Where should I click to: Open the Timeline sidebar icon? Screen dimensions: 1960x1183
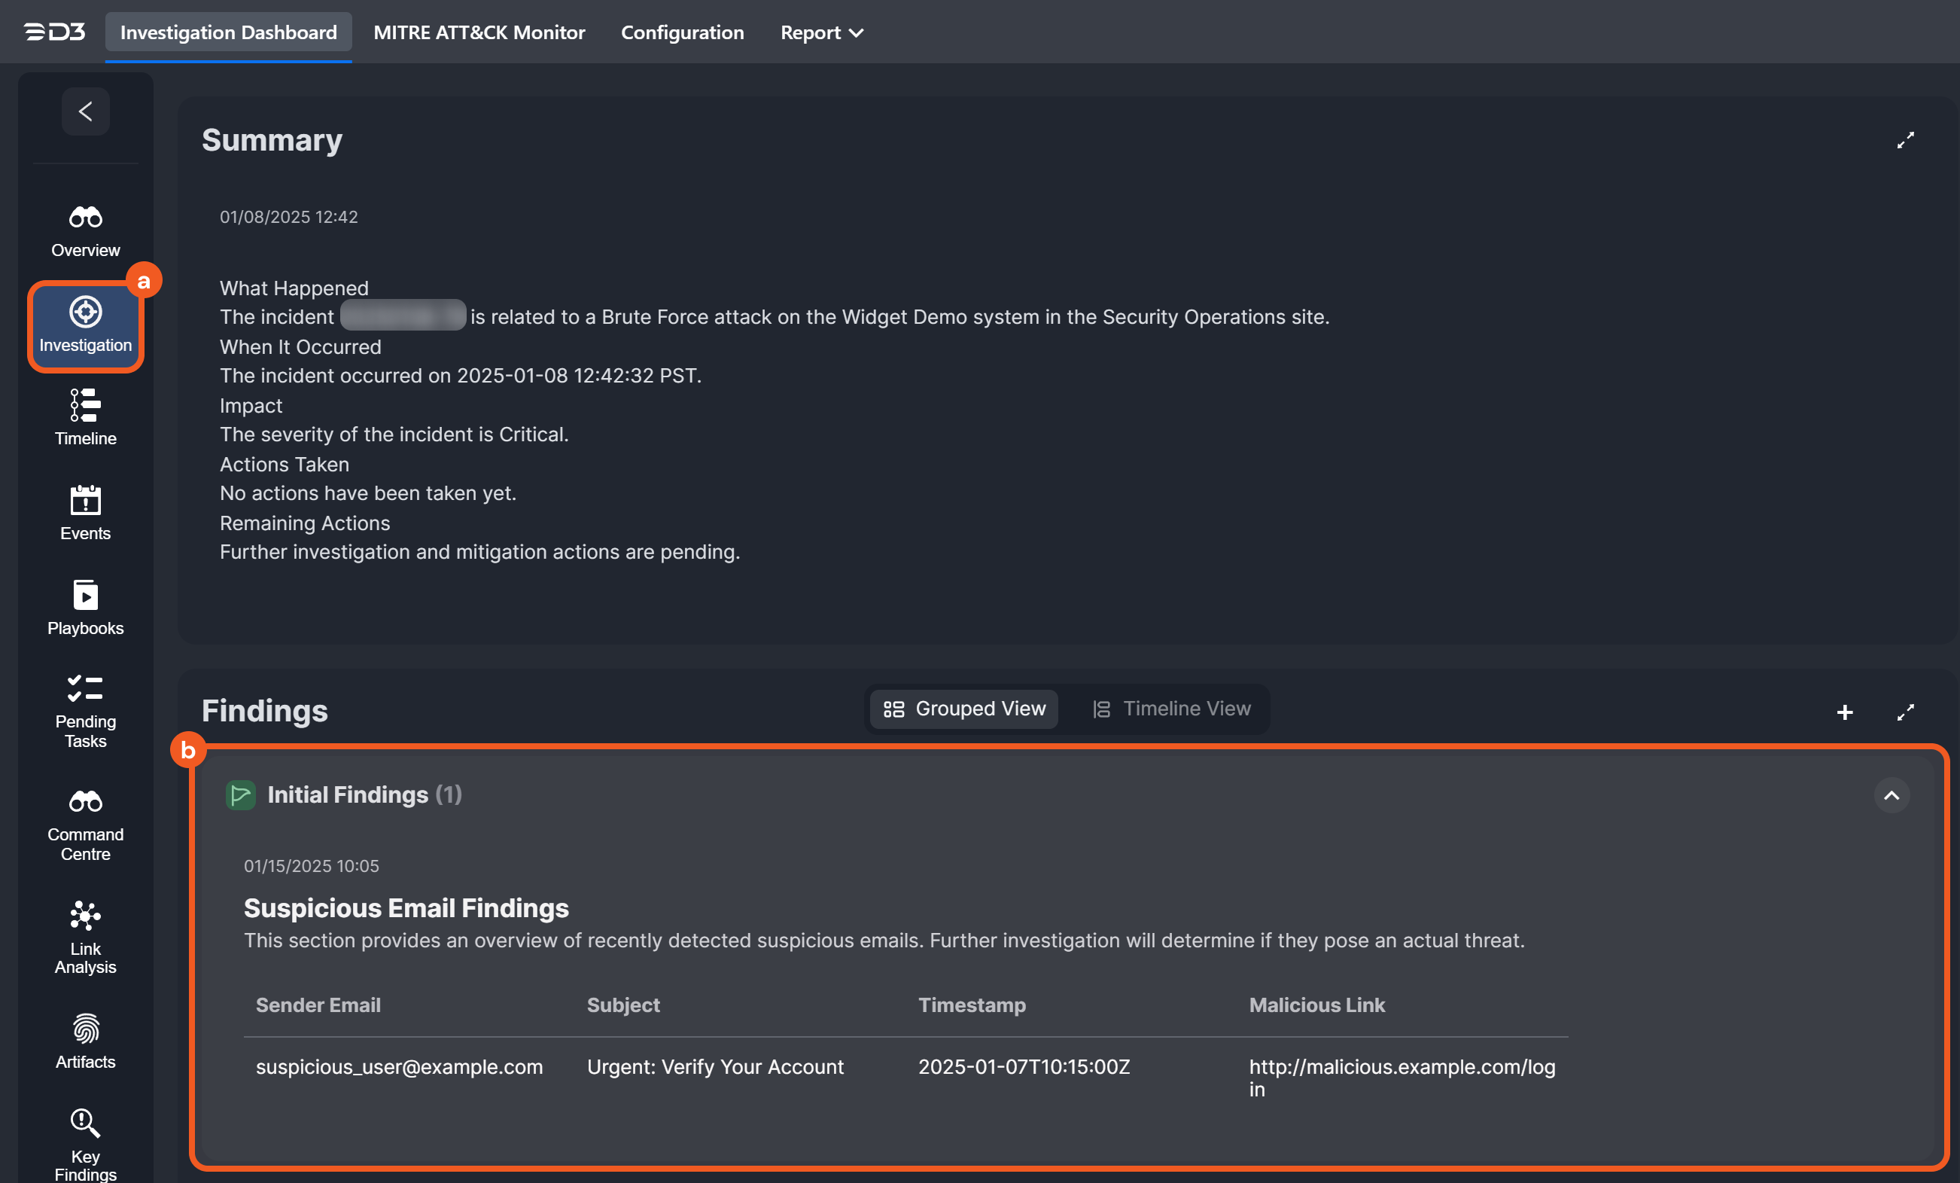click(x=85, y=406)
